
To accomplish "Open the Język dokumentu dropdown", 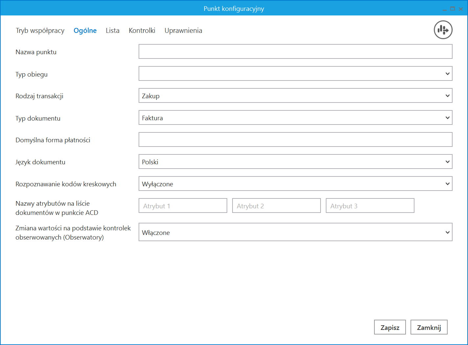I will (x=295, y=162).
